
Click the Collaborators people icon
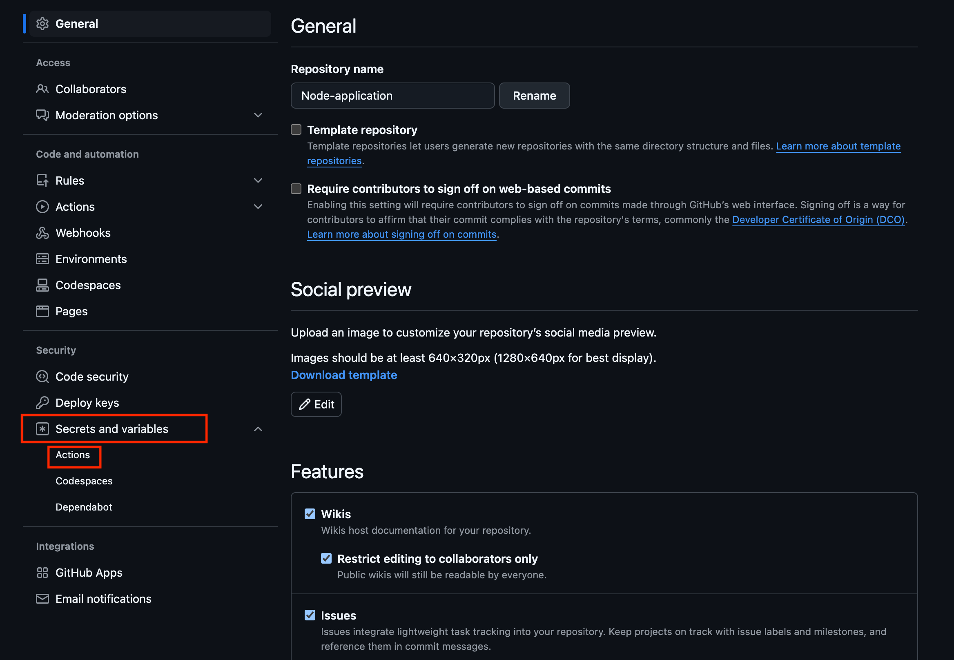pyautogui.click(x=42, y=89)
